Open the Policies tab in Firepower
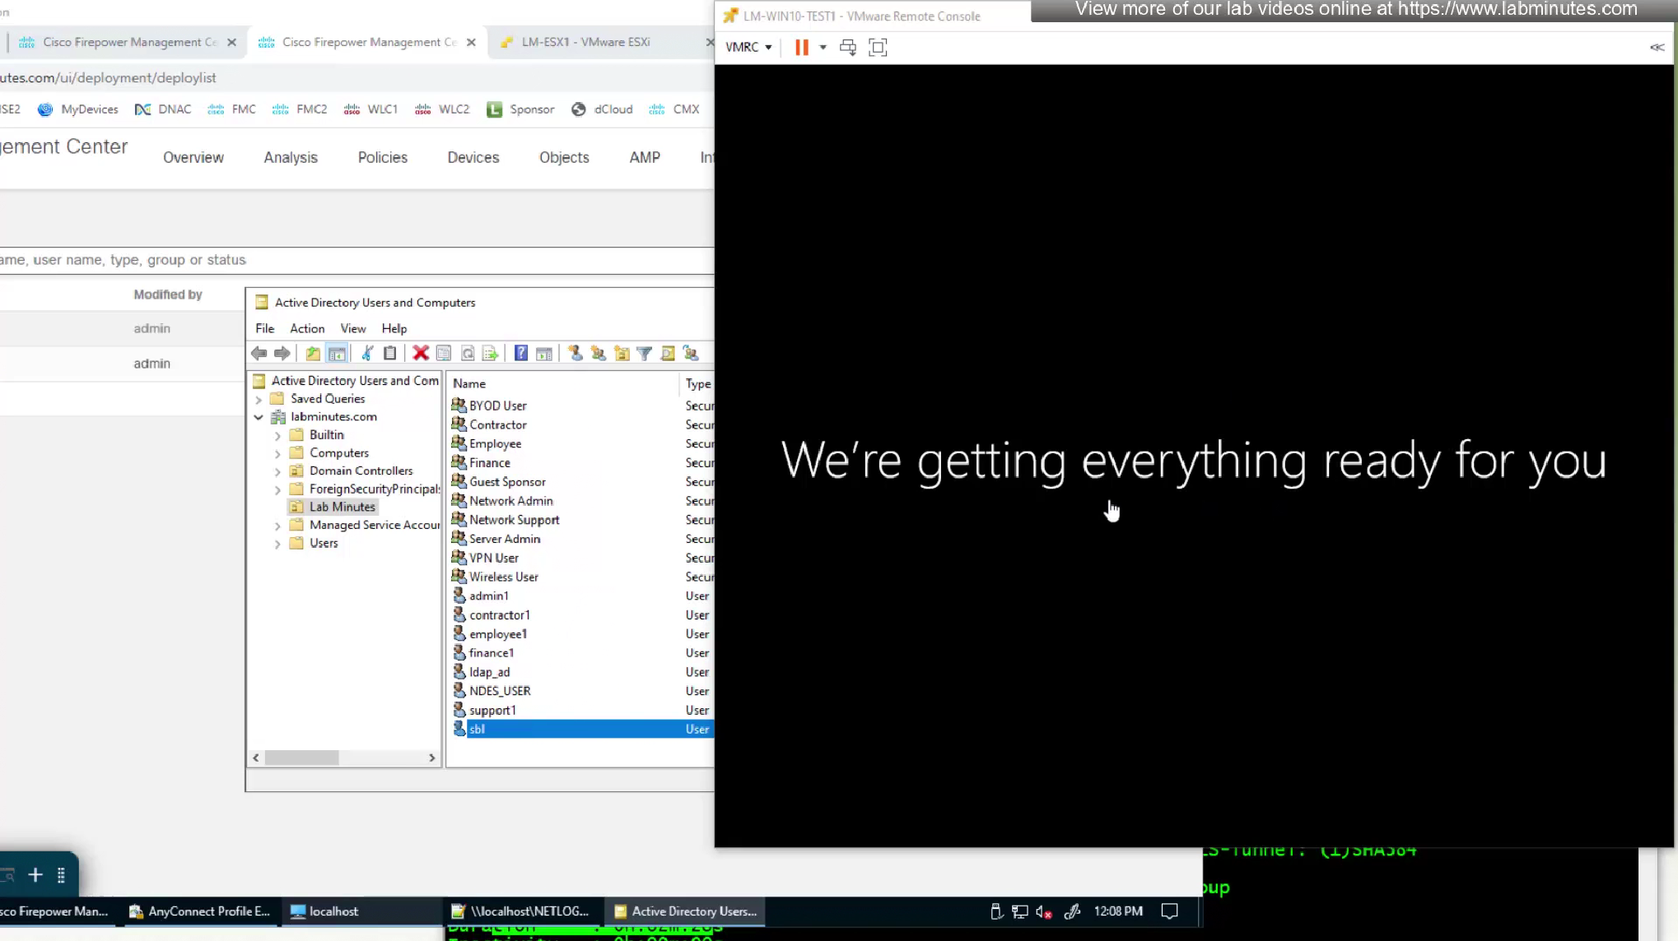Image resolution: width=1678 pixels, height=941 pixels. tap(382, 157)
